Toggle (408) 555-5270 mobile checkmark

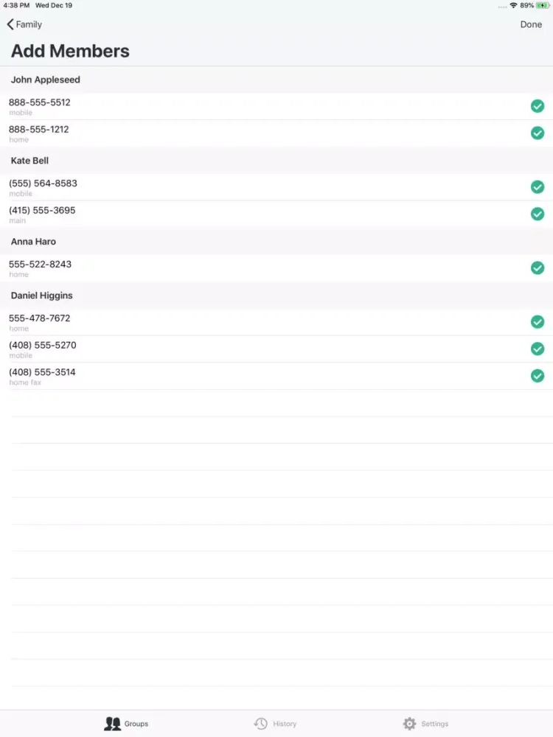538,349
